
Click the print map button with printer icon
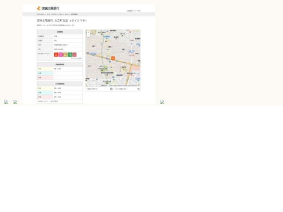pos(99,89)
